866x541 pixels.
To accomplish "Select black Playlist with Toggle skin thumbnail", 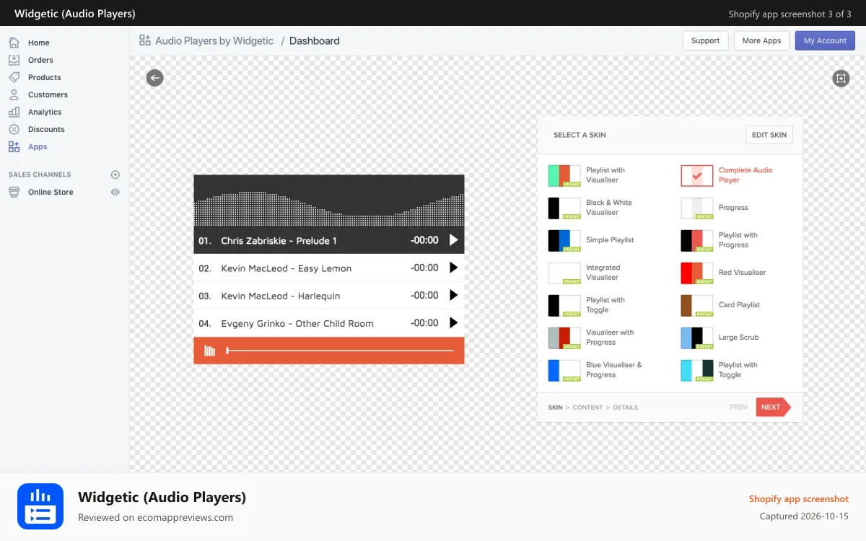I will coord(564,306).
